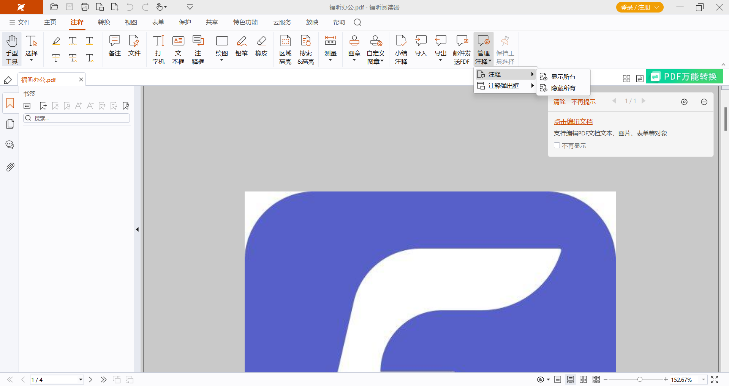Select the Pencil (铅笔) drawing tool
Screen dimensions: 729x386
coord(242,46)
